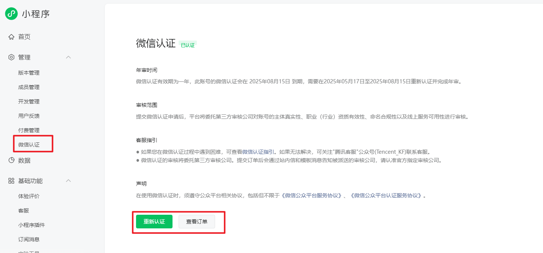Collapse the 管理 section chevron
Screen dimensions: 543x253
pyautogui.click(x=68, y=57)
